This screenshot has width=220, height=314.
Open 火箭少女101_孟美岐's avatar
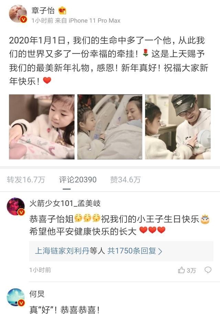click(x=16, y=206)
